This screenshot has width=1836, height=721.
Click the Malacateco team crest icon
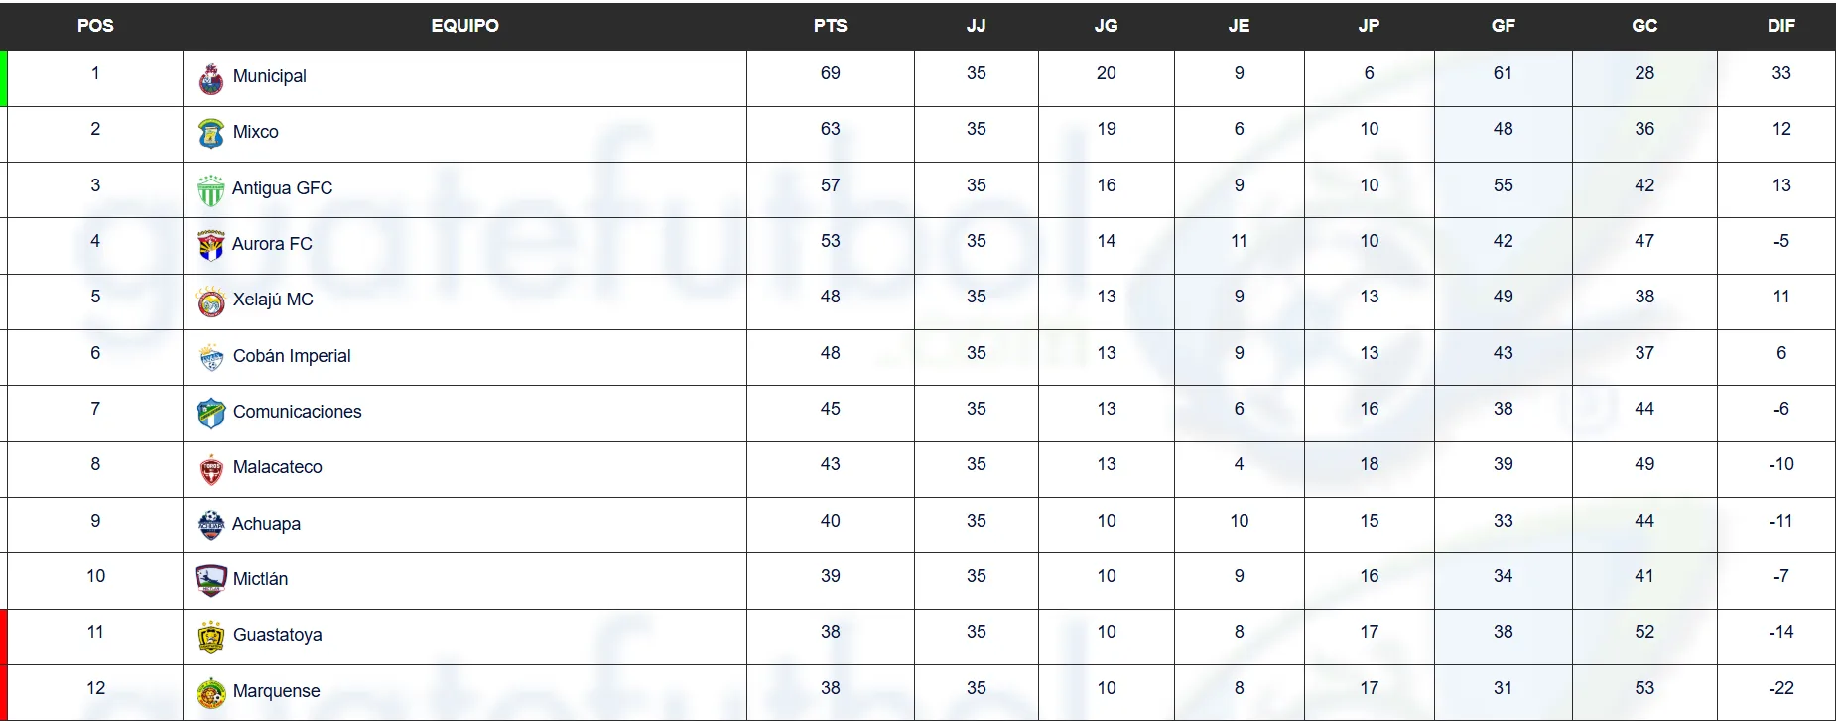coord(210,469)
